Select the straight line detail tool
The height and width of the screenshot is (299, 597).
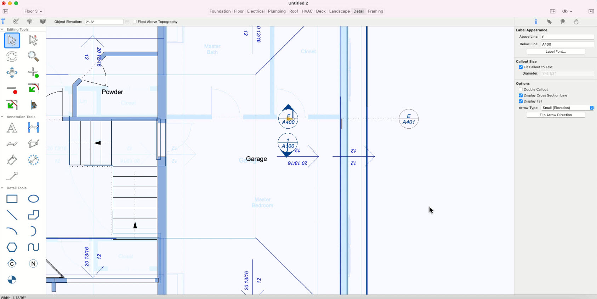pyautogui.click(x=12, y=215)
